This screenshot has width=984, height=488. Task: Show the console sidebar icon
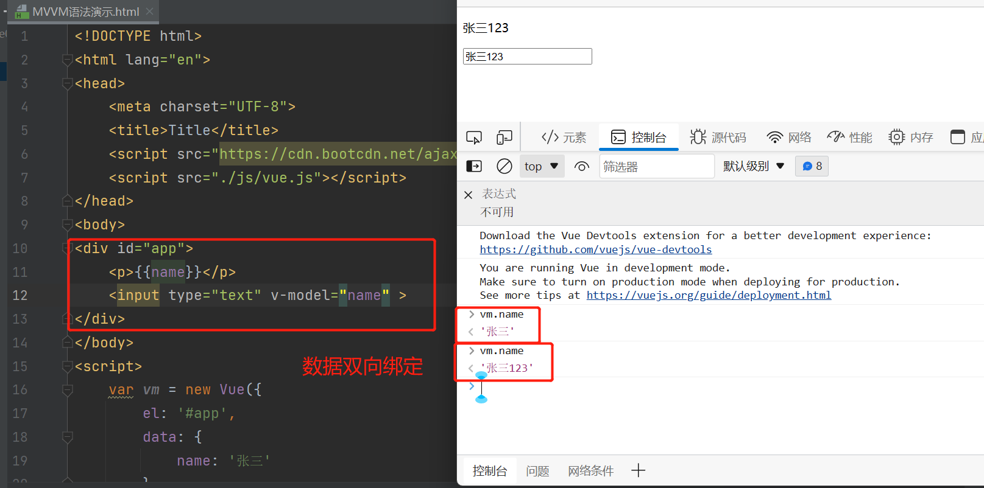click(474, 166)
